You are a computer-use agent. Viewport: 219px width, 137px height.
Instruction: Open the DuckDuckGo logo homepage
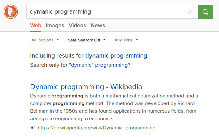tap(11, 12)
